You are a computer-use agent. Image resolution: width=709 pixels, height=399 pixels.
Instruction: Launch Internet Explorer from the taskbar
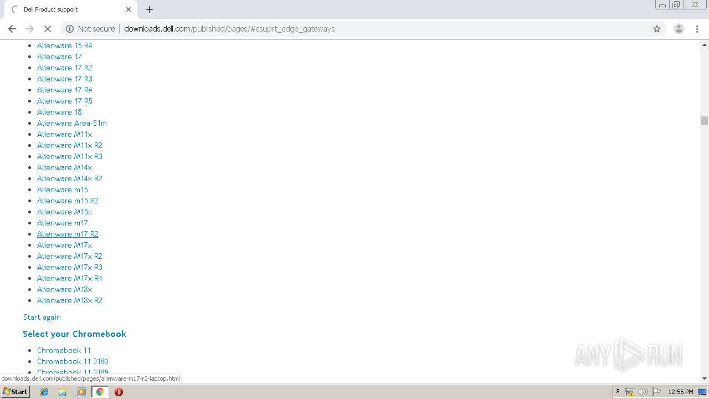coord(44,392)
